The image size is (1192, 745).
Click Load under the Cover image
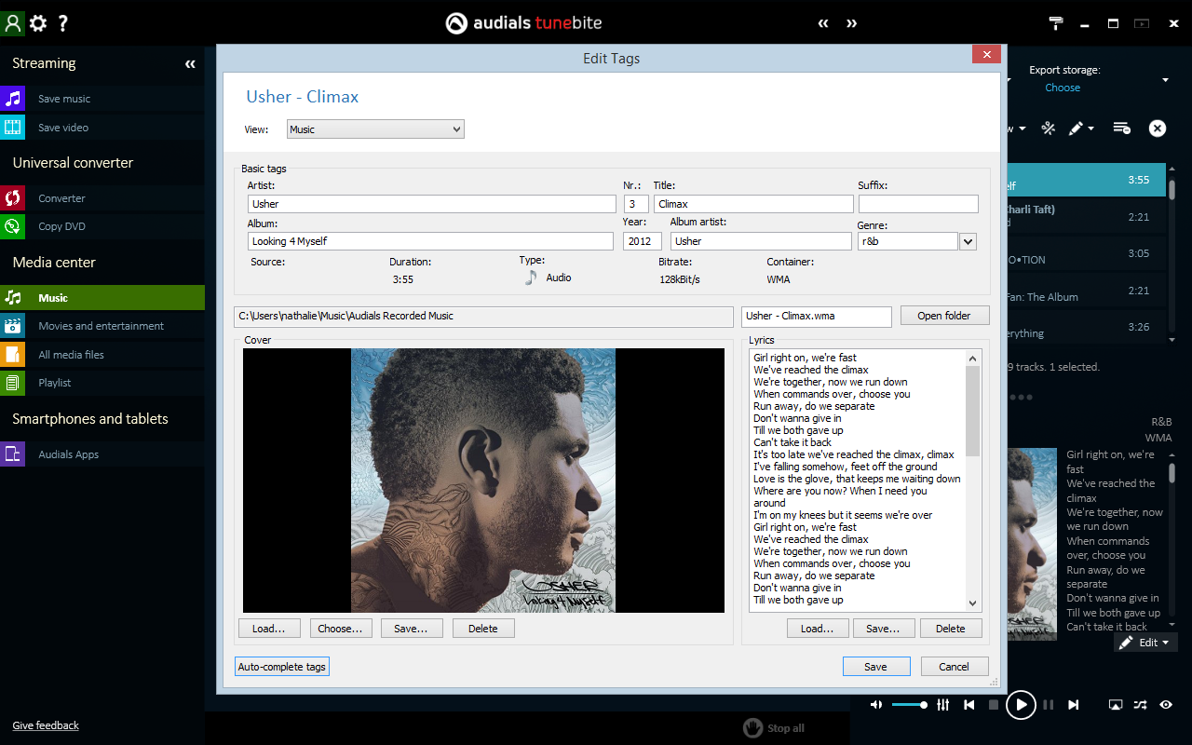269,629
